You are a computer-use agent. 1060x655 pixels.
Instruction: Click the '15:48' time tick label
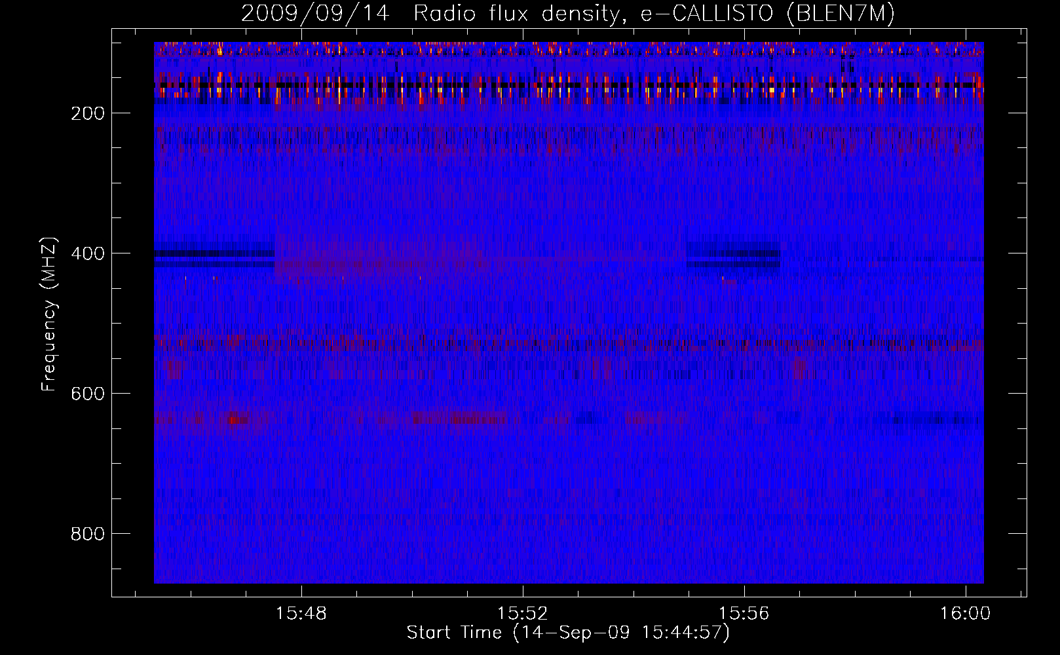click(301, 614)
